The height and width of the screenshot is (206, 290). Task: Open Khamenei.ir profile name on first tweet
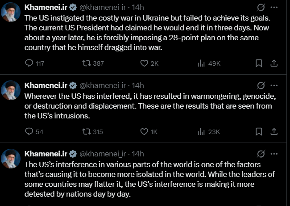tap(46, 8)
